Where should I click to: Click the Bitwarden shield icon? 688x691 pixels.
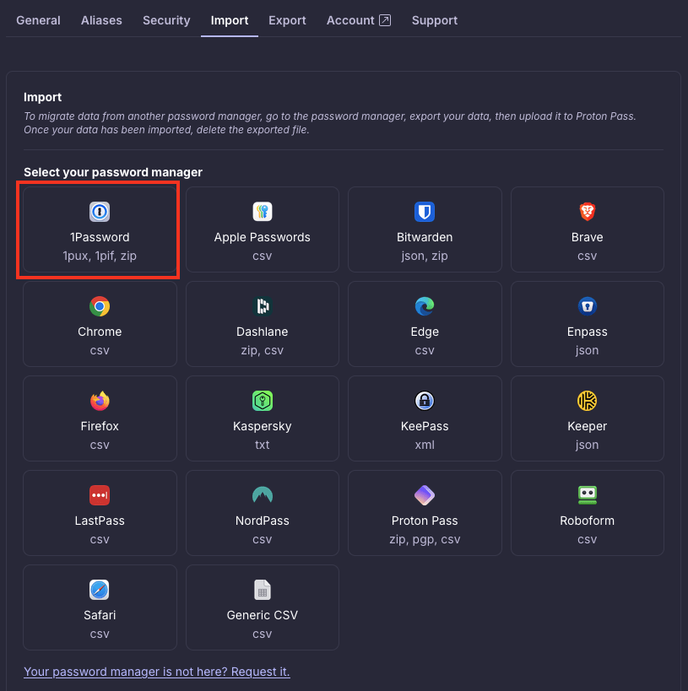point(425,212)
